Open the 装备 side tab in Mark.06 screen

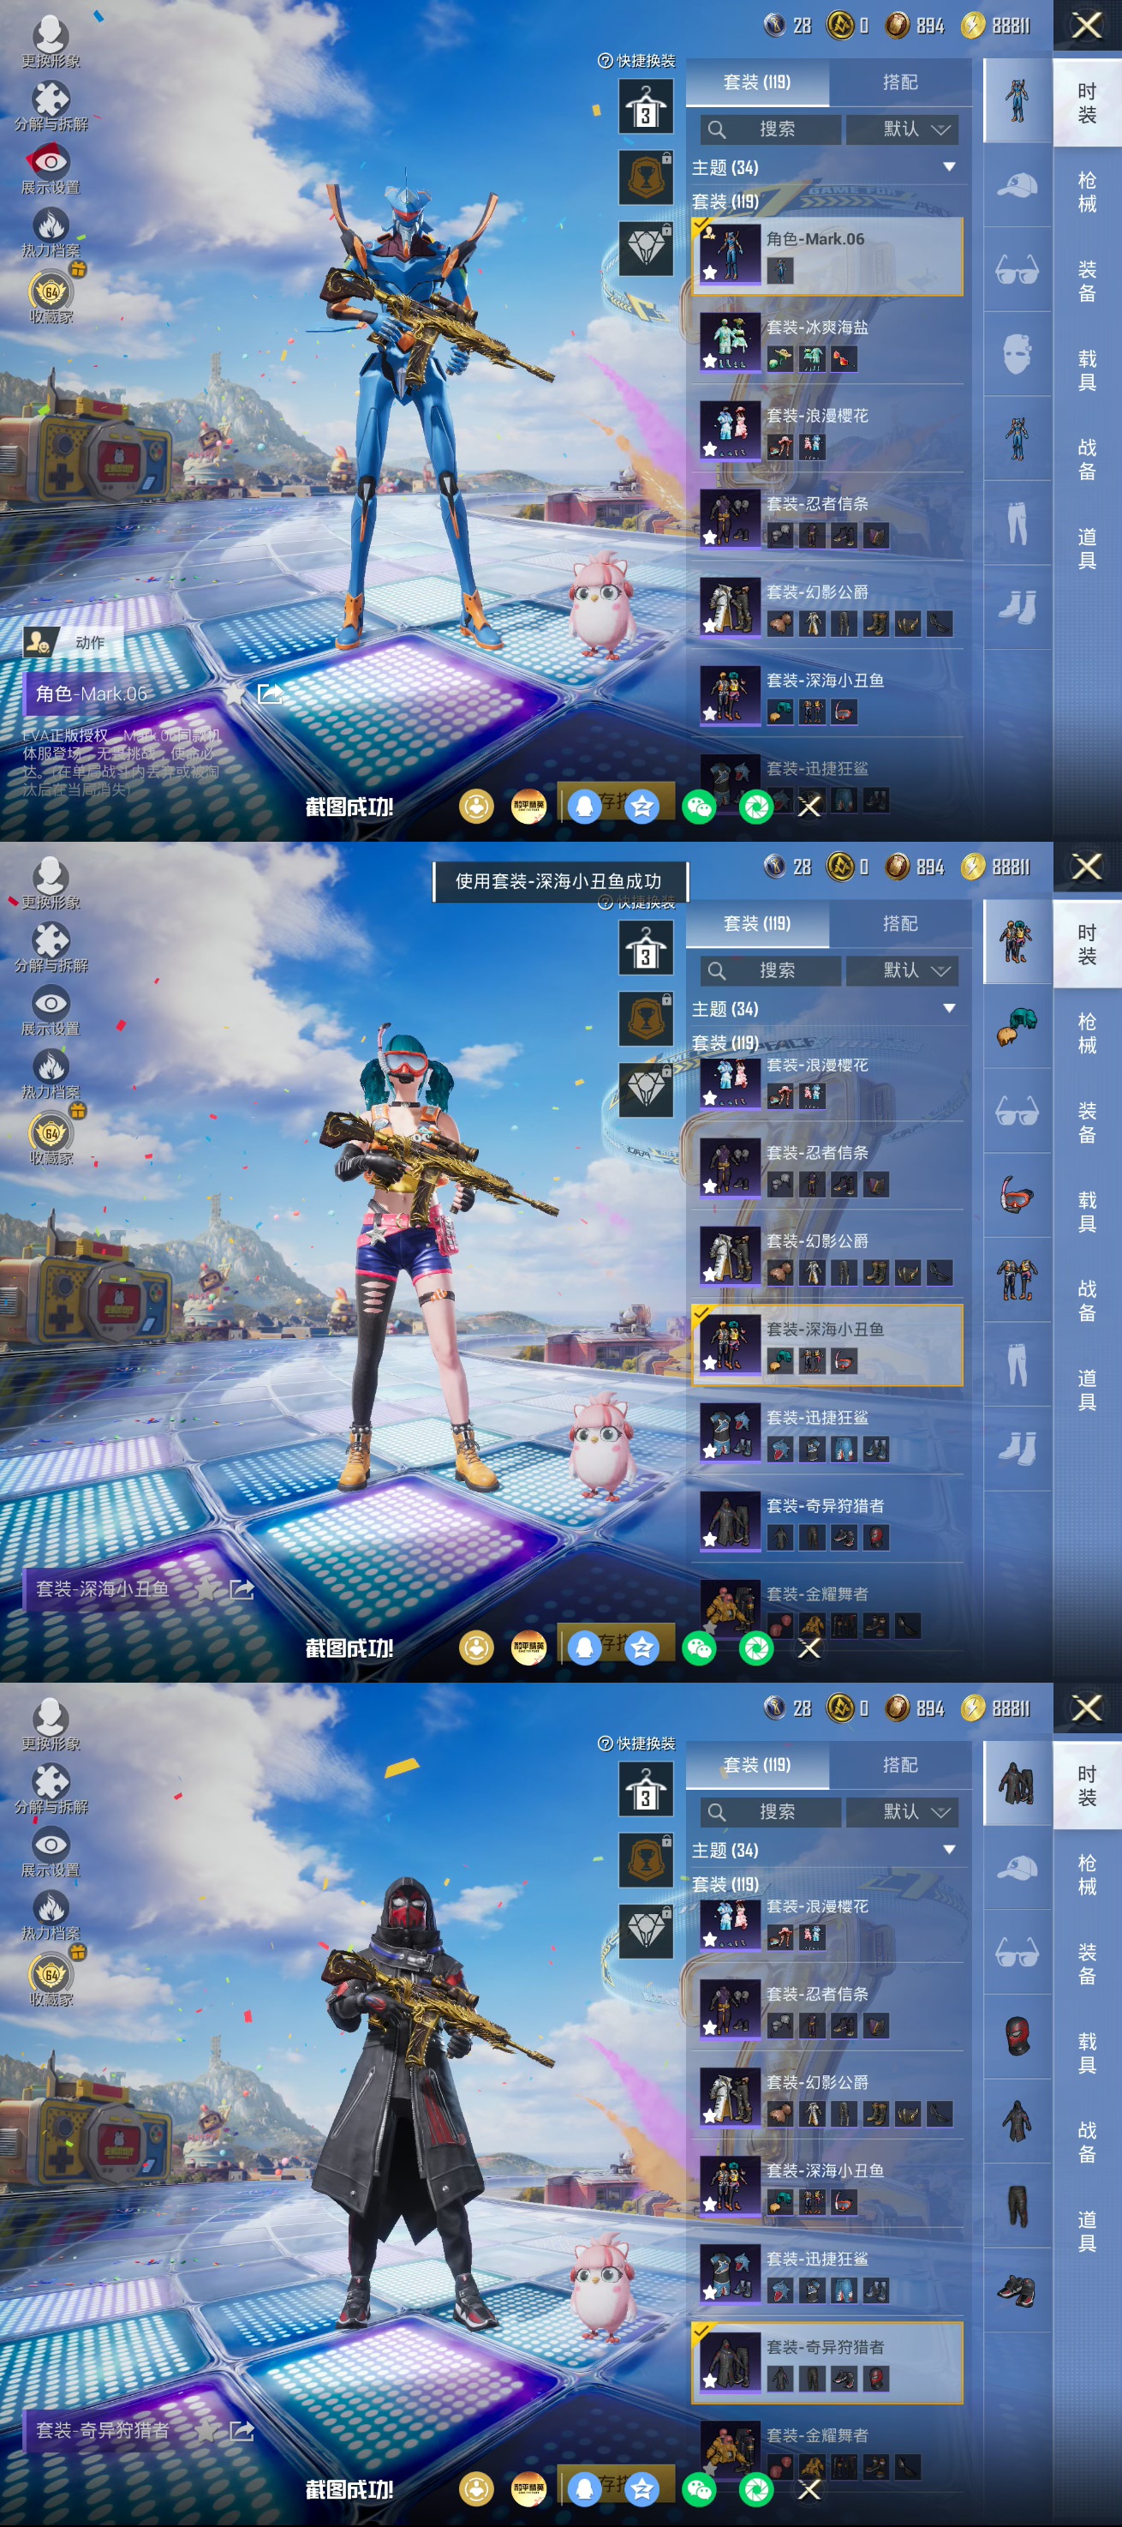1088,281
